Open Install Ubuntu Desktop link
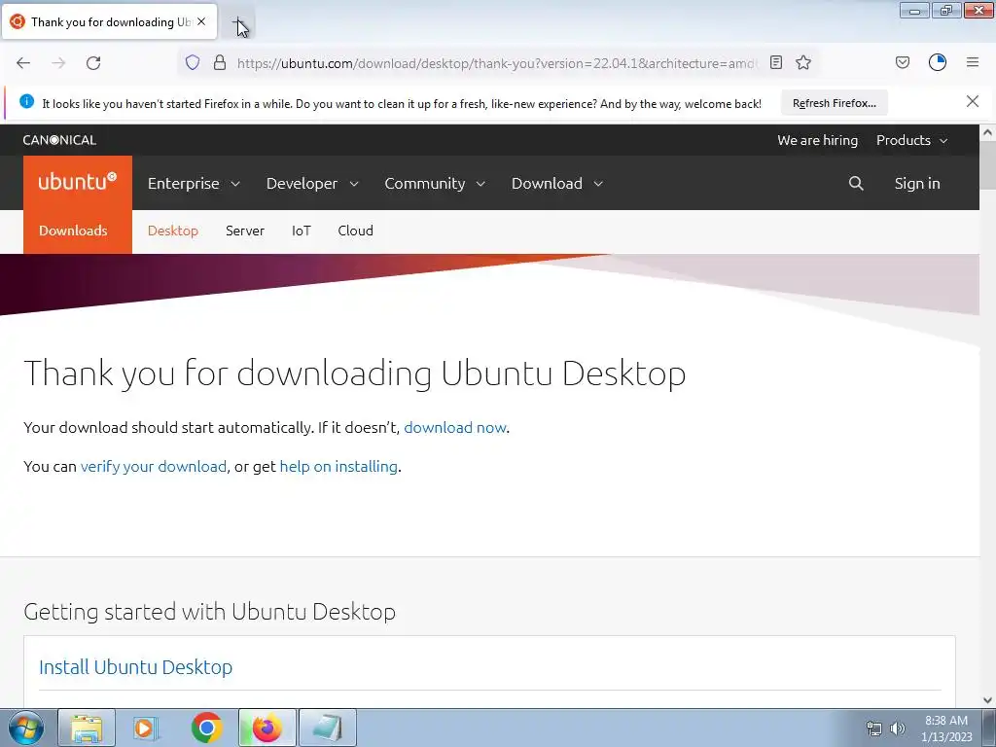Viewport: 996px width, 747px height. click(x=135, y=667)
